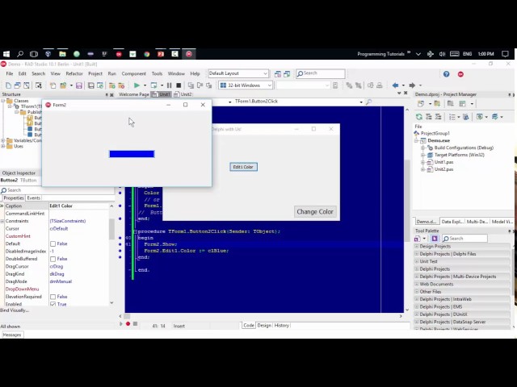Click the IDE Insight Search field
517x387 pixels.
[x=321, y=73]
